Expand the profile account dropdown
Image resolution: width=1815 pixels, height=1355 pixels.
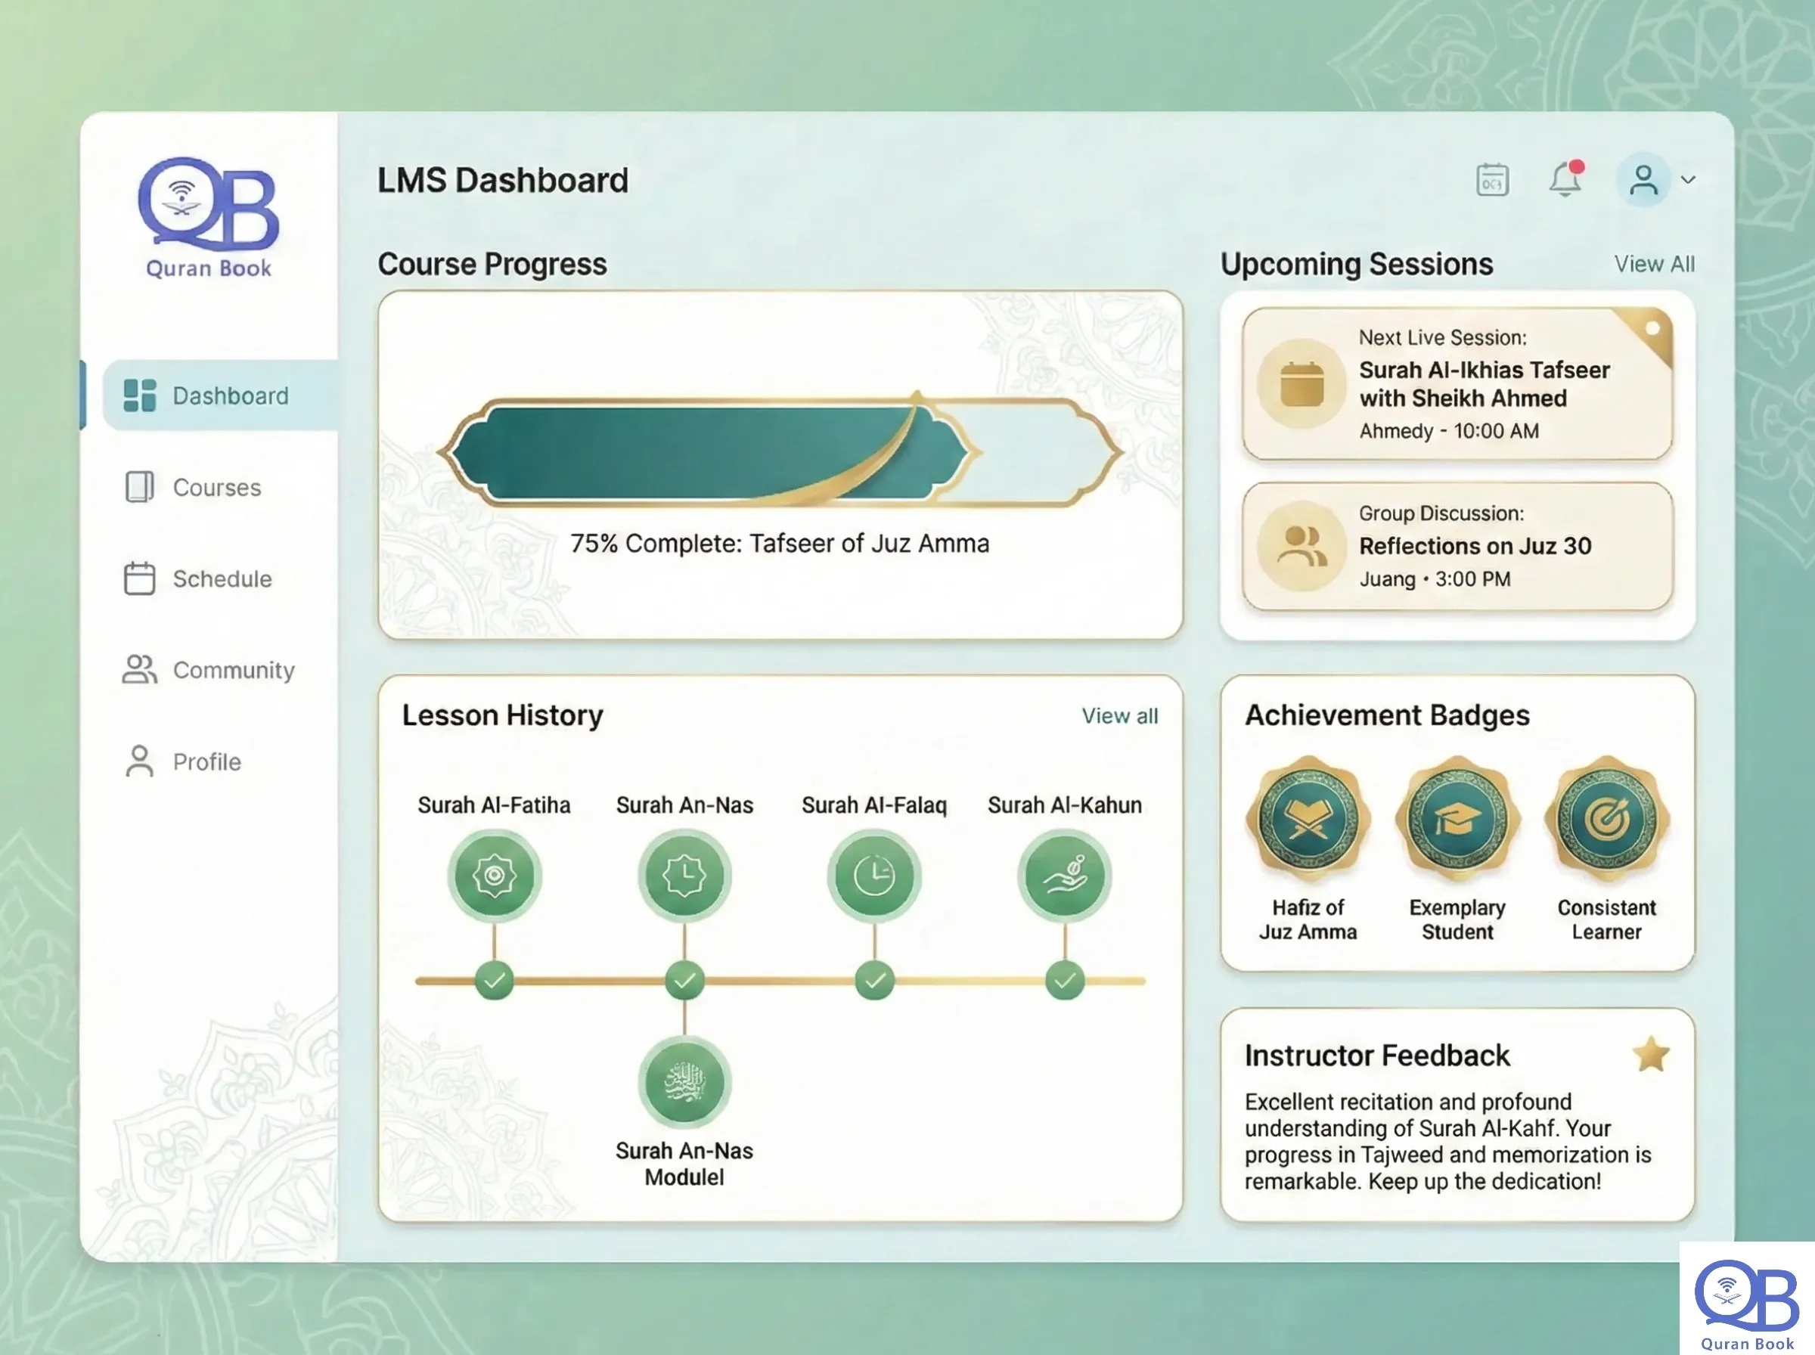tap(1688, 181)
